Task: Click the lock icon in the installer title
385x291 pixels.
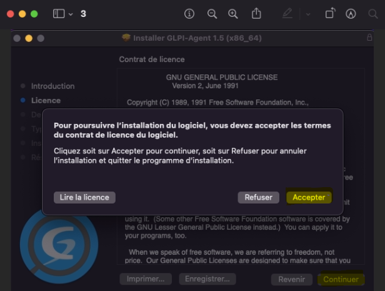Action: pyautogui.click(x=369, y=38)
